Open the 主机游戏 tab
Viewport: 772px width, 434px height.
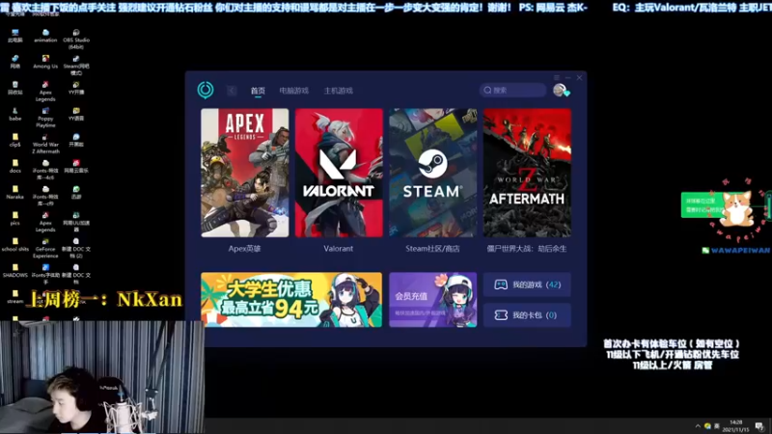click(339, 91)
